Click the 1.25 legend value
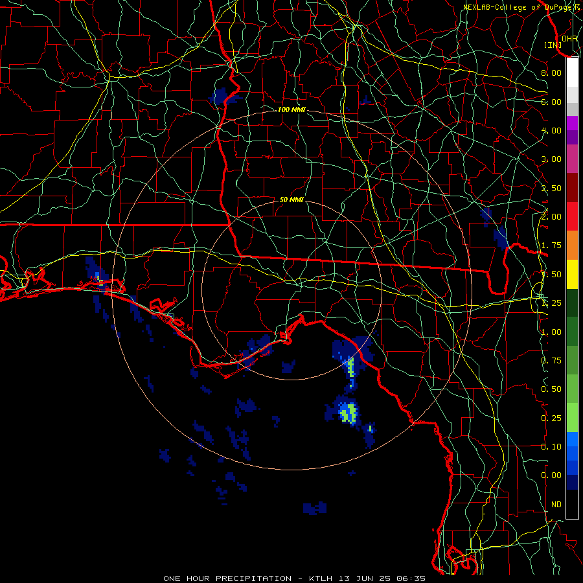 [551, 303]
